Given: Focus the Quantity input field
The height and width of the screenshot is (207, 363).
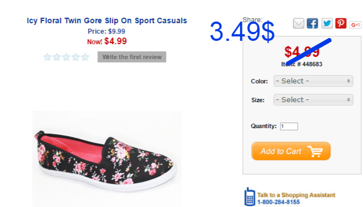Looking at the screenshot, I should coord(289,126).
